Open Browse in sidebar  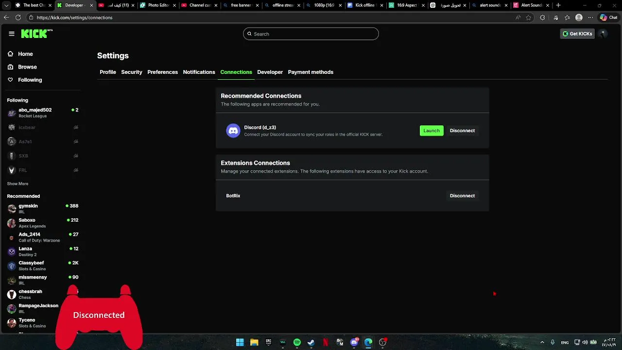(x=27, y=67)
